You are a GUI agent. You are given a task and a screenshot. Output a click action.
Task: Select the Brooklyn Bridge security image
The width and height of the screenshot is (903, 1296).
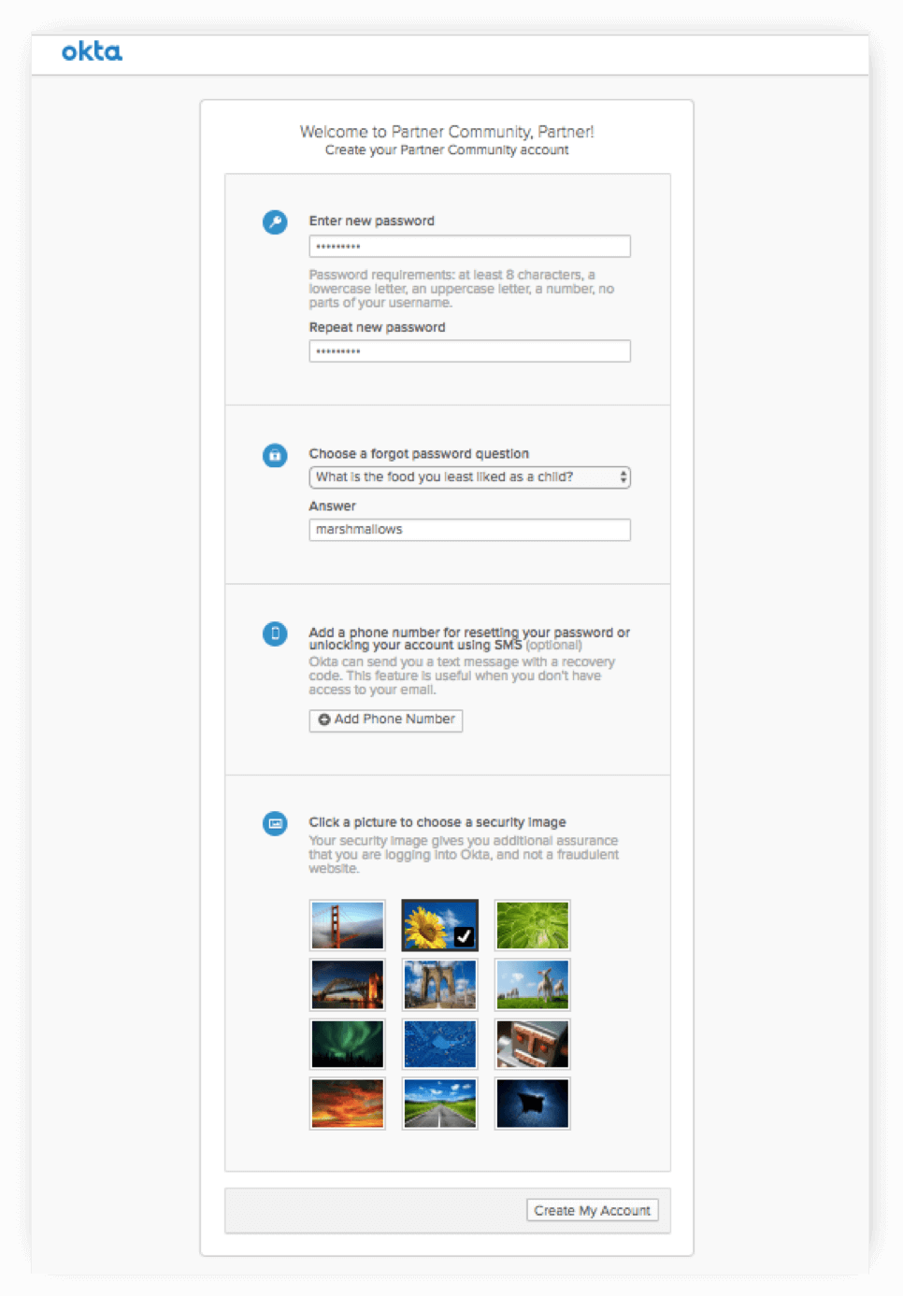click(439, 985)
